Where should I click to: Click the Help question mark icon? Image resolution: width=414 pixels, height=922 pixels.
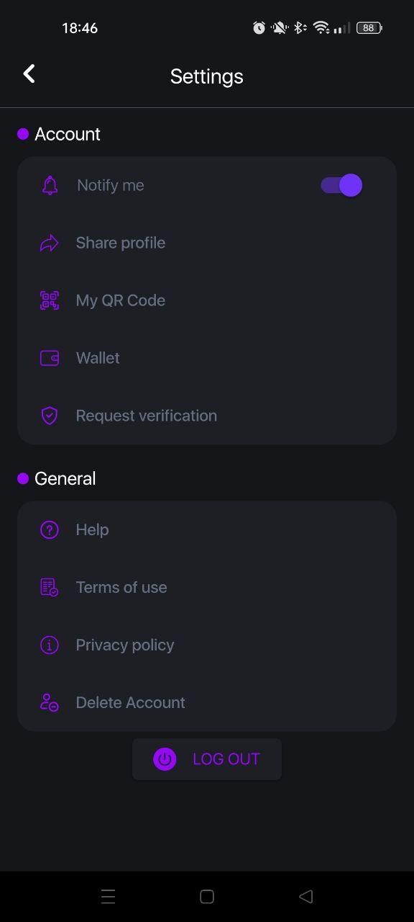49,529
